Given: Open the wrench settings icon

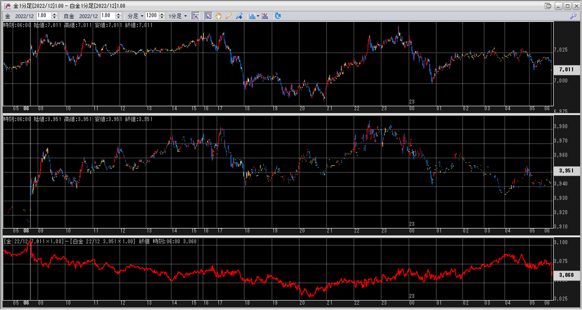Looking at the screenshot, I should tap(573, 16).
